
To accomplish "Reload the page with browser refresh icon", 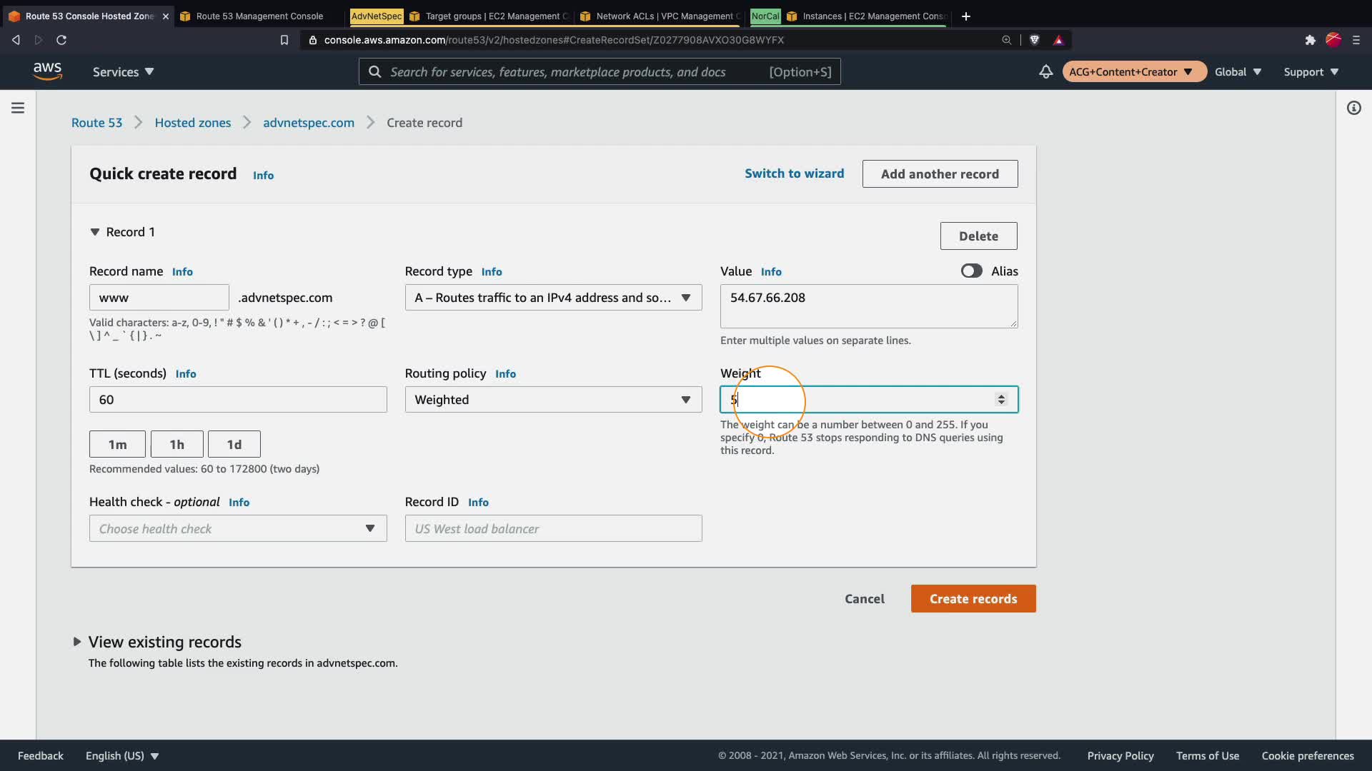I will coord(61,40).
